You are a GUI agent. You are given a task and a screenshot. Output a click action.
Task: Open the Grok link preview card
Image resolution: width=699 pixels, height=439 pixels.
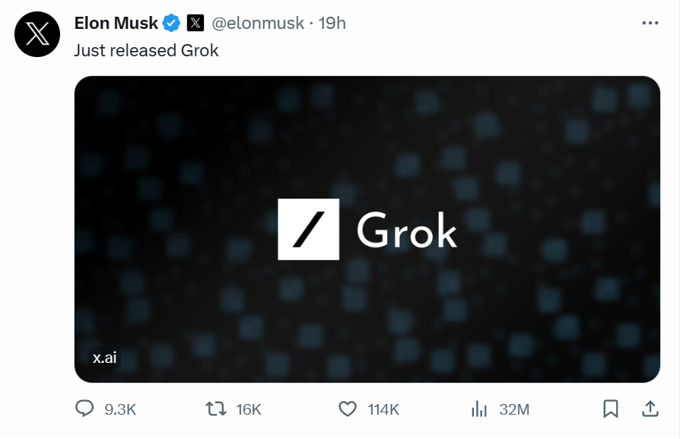click(x=367, y=228)
